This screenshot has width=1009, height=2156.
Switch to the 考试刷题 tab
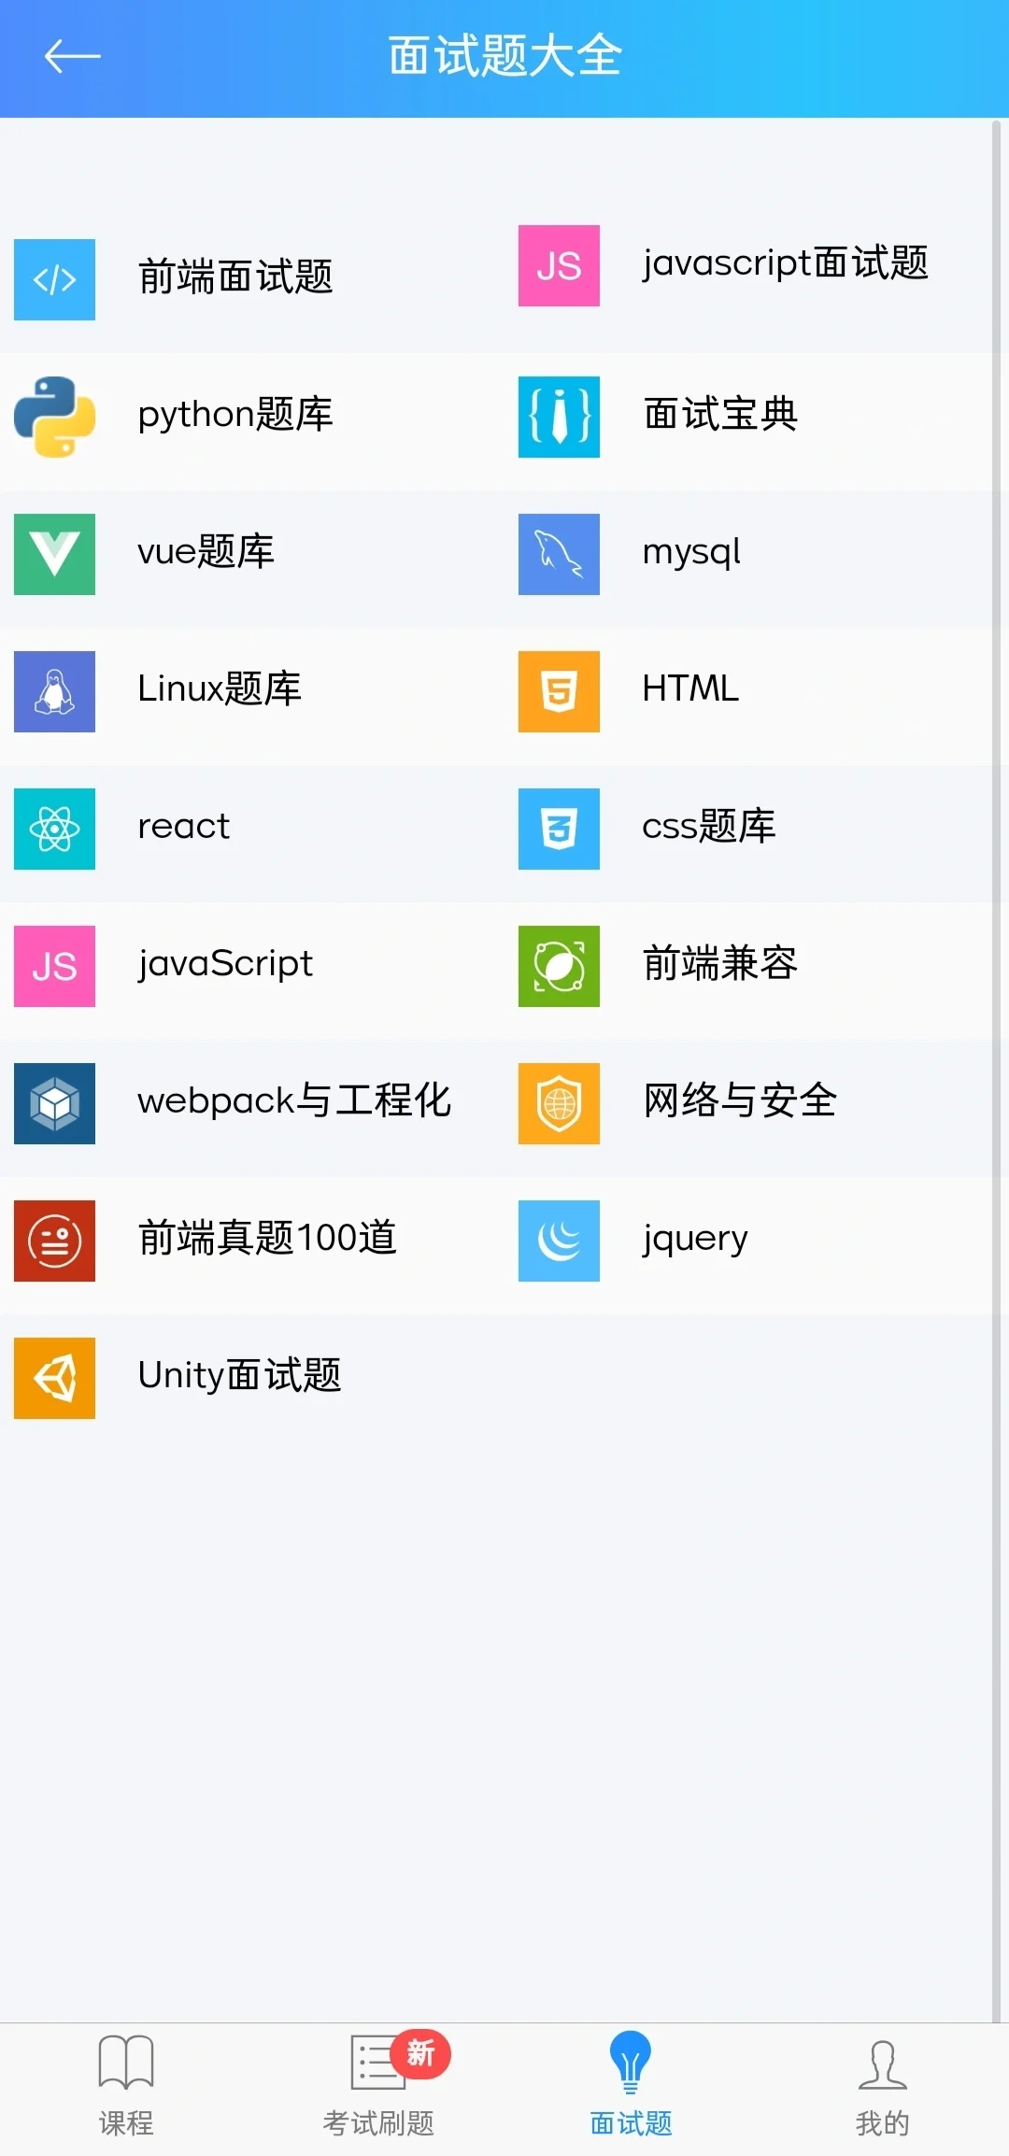pyautogui.click(x=378, y=2089)
